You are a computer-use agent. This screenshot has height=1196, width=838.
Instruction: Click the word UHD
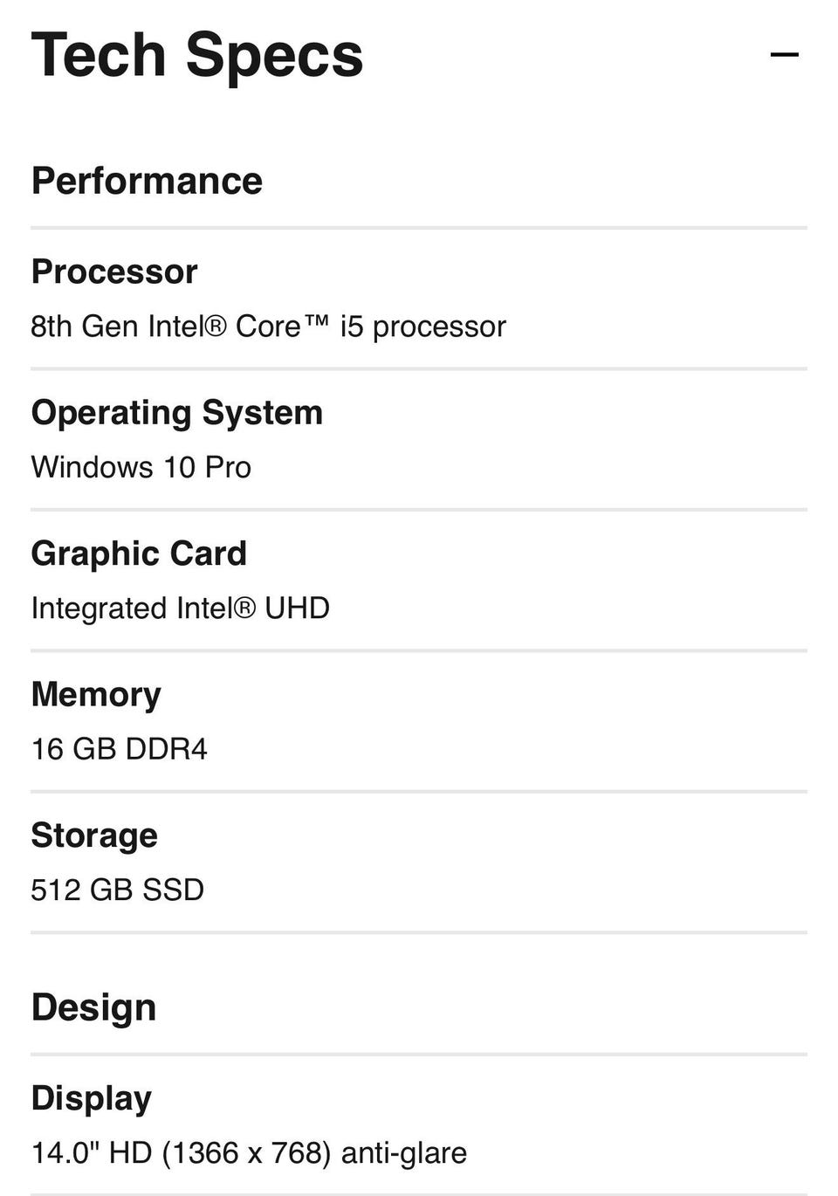tap(297, 608)
